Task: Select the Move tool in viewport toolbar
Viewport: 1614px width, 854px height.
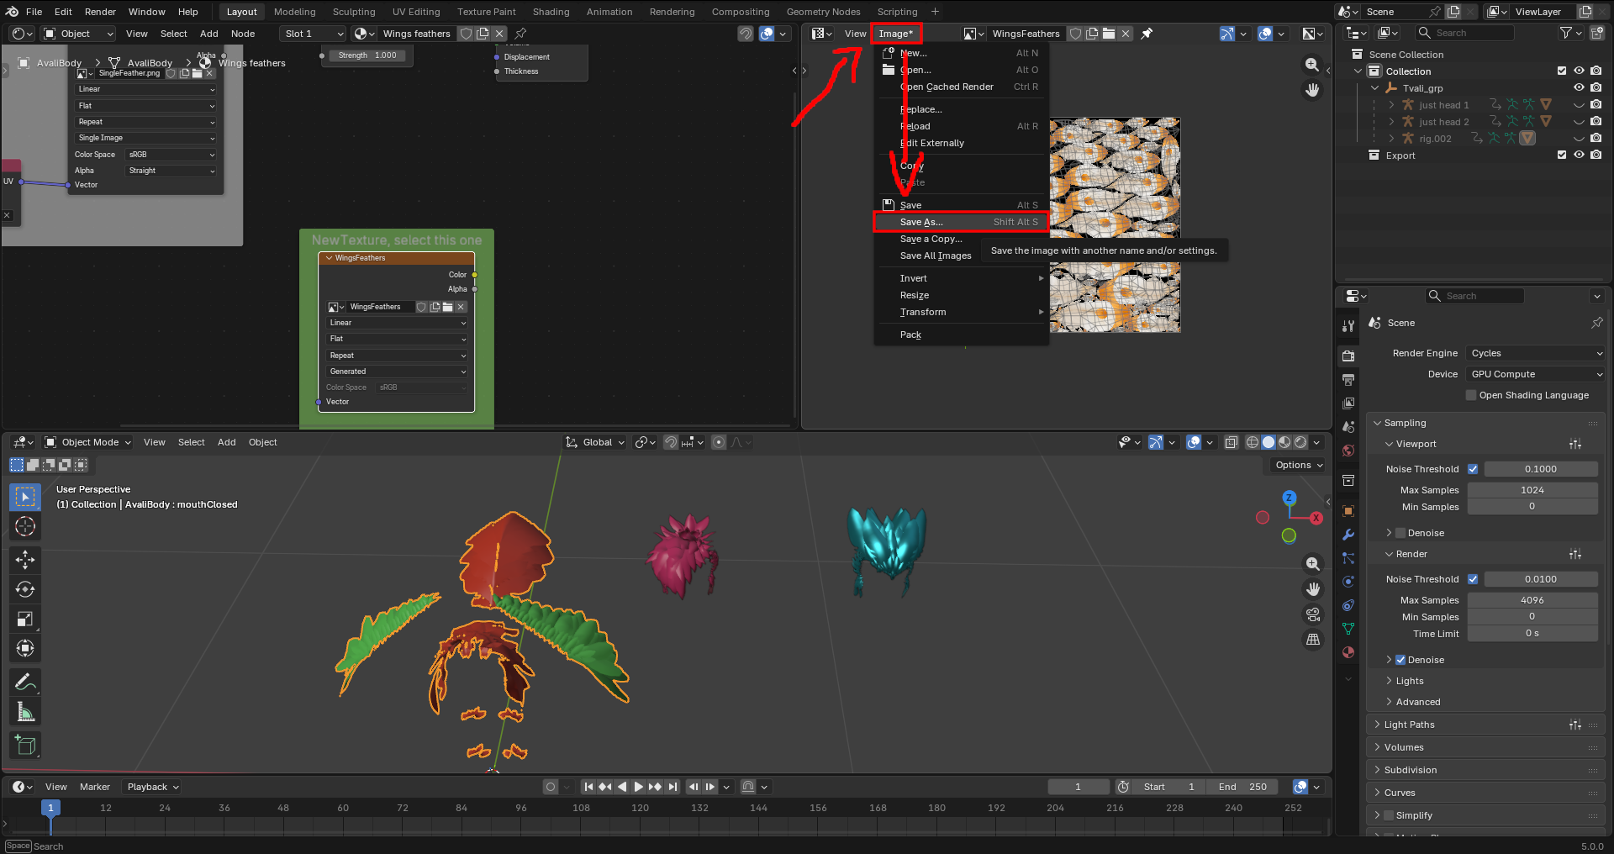Action: (25, 559)
